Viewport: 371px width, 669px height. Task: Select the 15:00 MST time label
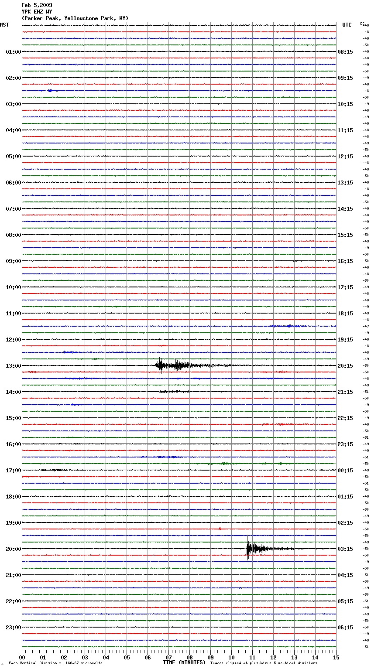click(14, 418)
